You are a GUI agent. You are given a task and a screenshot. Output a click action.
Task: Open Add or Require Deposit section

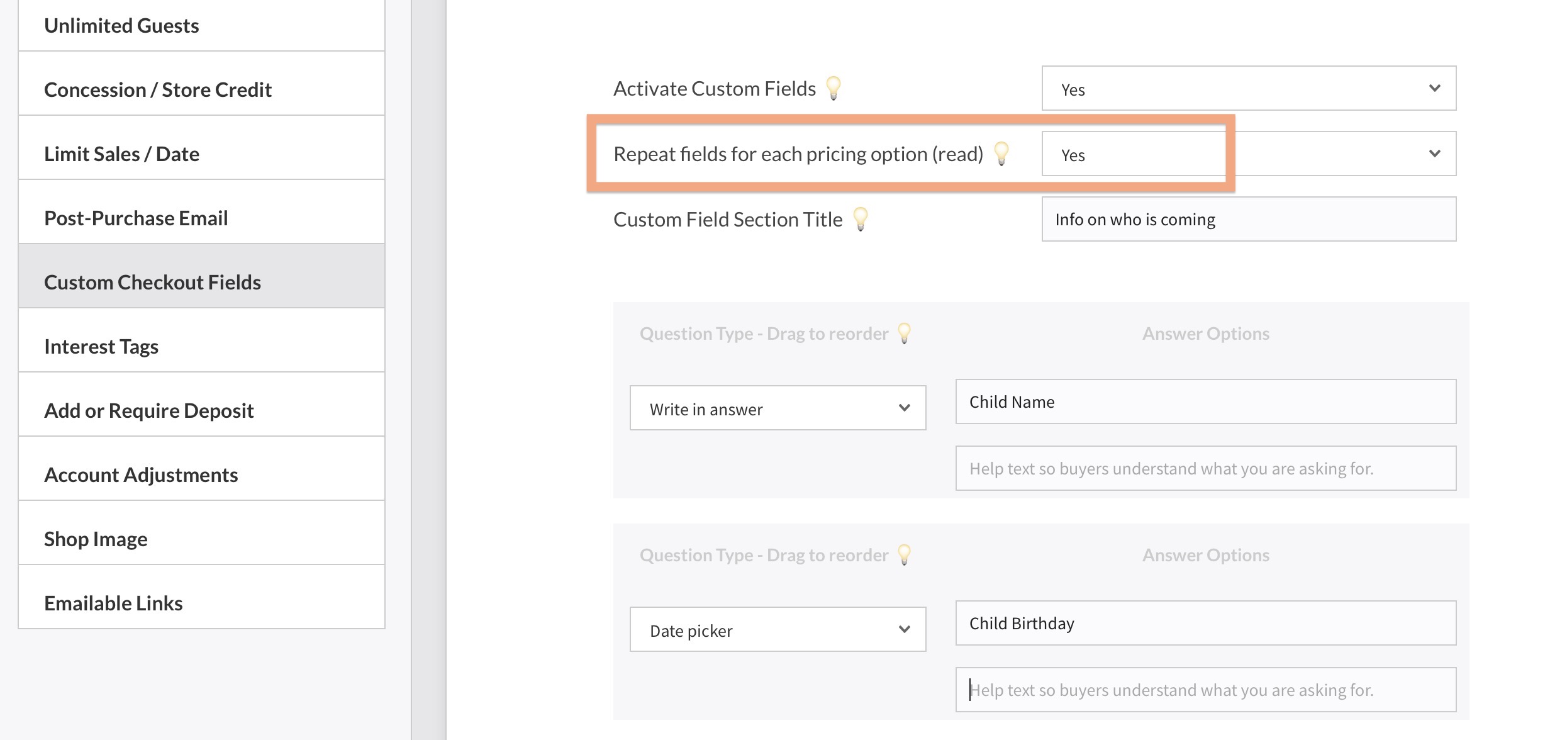click(x=201, y=411)
